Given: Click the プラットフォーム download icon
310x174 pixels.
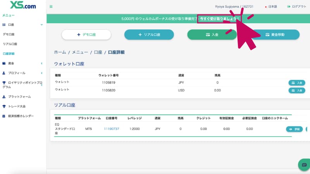Looking at the screenshot, I should click(4, 97).
